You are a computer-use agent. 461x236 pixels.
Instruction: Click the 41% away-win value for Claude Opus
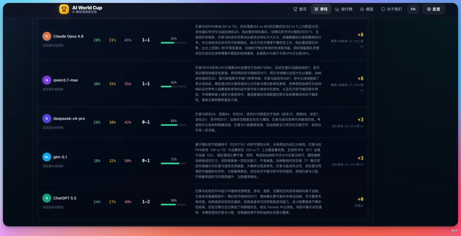tap(128, 40)
